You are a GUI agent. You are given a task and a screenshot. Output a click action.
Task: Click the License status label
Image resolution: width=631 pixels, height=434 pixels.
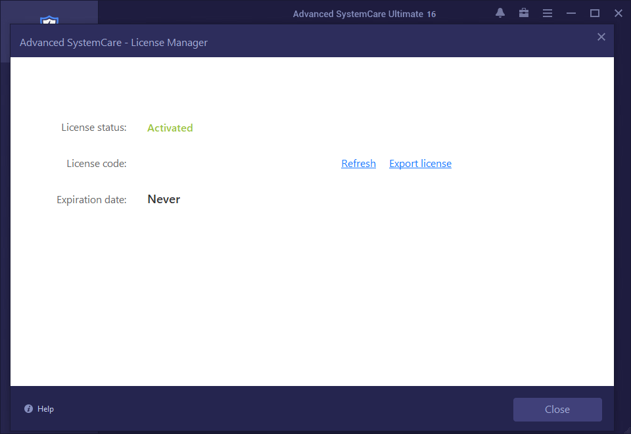94,128
